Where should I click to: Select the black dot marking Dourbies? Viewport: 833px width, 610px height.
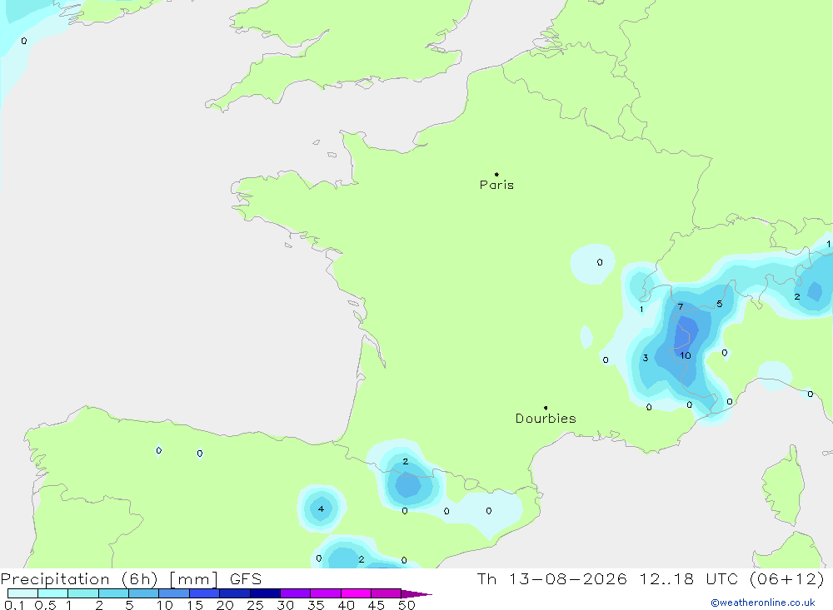546,408
